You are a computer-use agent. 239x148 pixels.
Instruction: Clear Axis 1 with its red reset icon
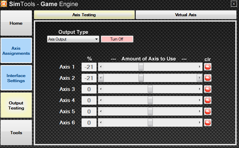(x=208, y=67)
